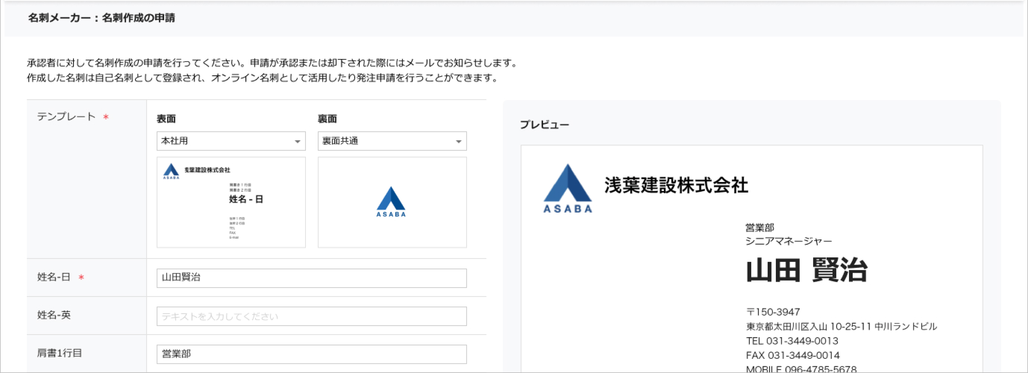Click the 名刺メーカー：名刺作成の申請 page header
Screen dimensions: 1028x373
point(101,18)
